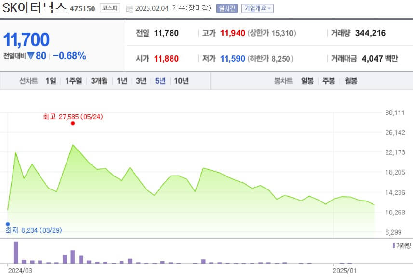Click the current price 11,700
This screenshot has height=277, width=413.
point(26,40)
